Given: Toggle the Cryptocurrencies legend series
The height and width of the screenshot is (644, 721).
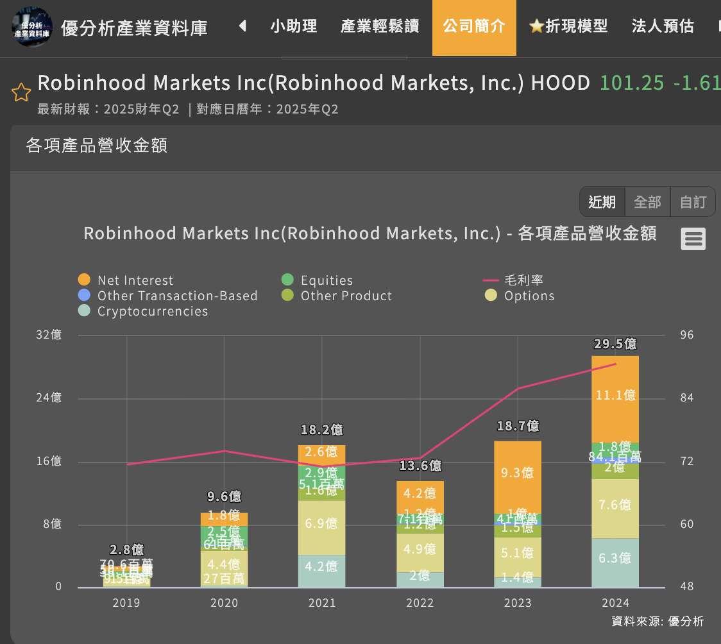Looking at the screenshot, I should 143,311.
